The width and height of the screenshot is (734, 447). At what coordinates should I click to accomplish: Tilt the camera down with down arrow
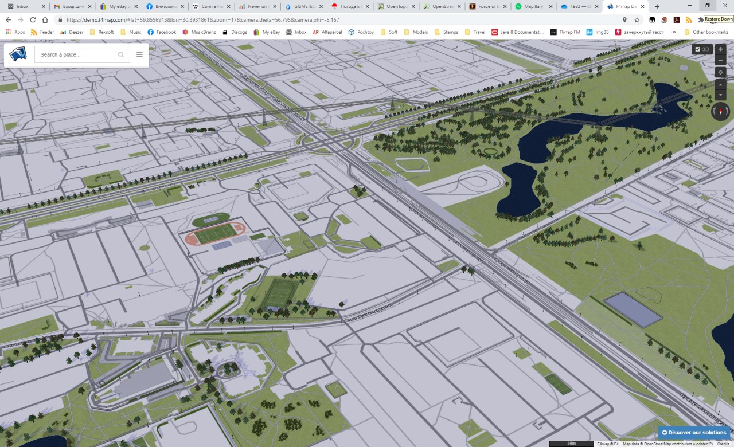click(721, 95)
